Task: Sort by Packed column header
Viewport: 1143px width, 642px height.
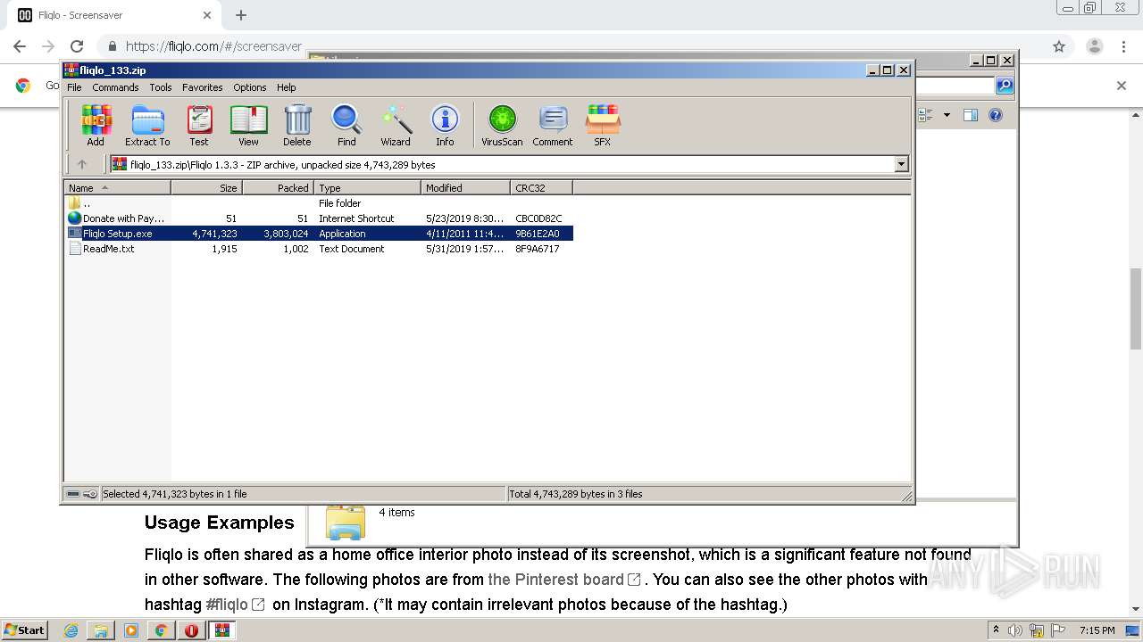Action: pyautogui.click(x=278, y=188)
